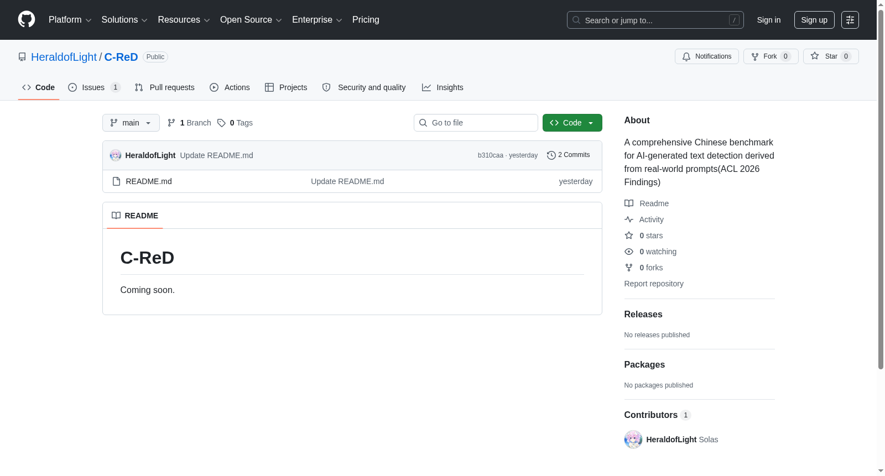The image size is (885, 476).
Task: Focus the Search or jump to field
Action: [x=655, y=20]
